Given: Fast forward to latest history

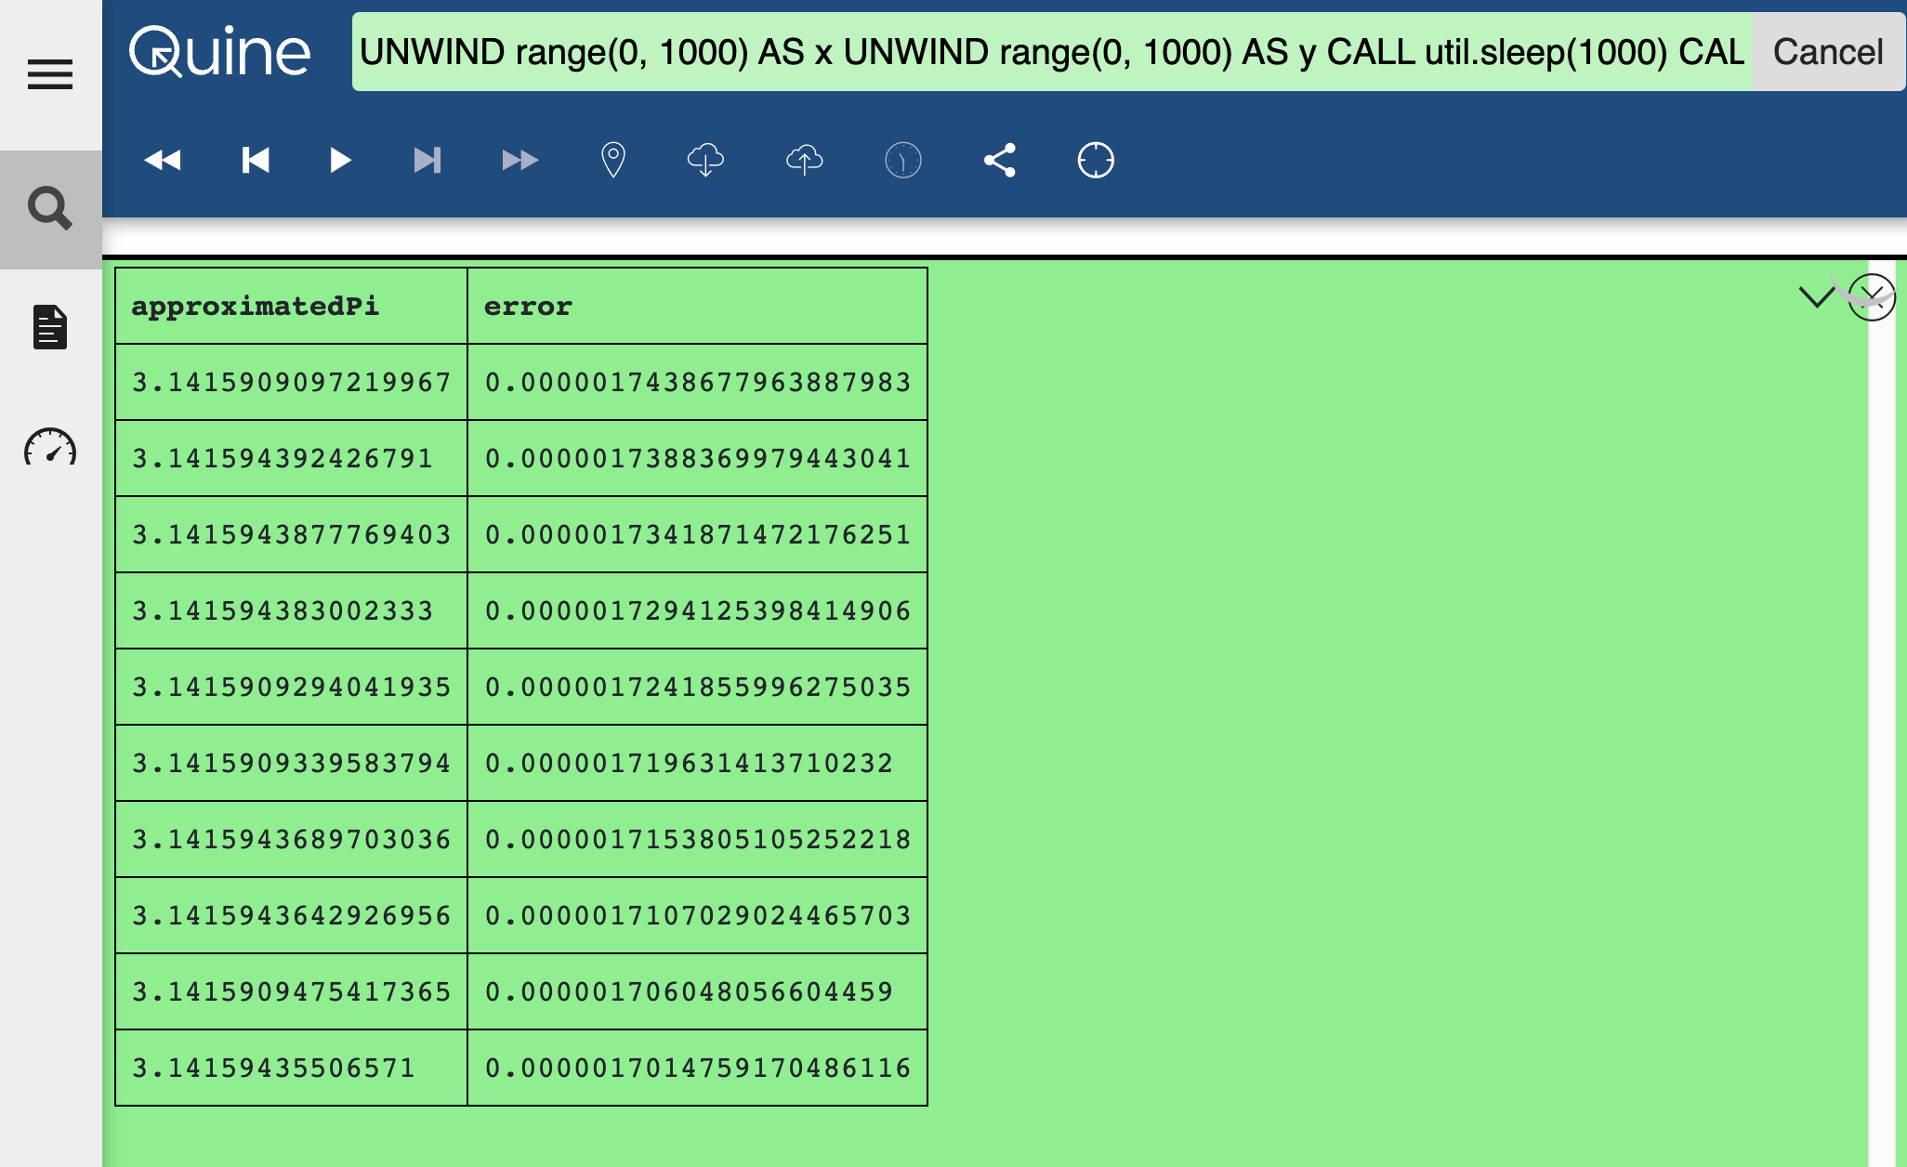Looking at the screenshot, I should (519, 161).
